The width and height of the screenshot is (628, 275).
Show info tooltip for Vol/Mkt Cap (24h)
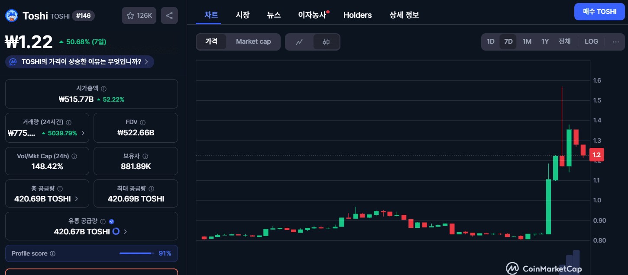click(74, 156)
